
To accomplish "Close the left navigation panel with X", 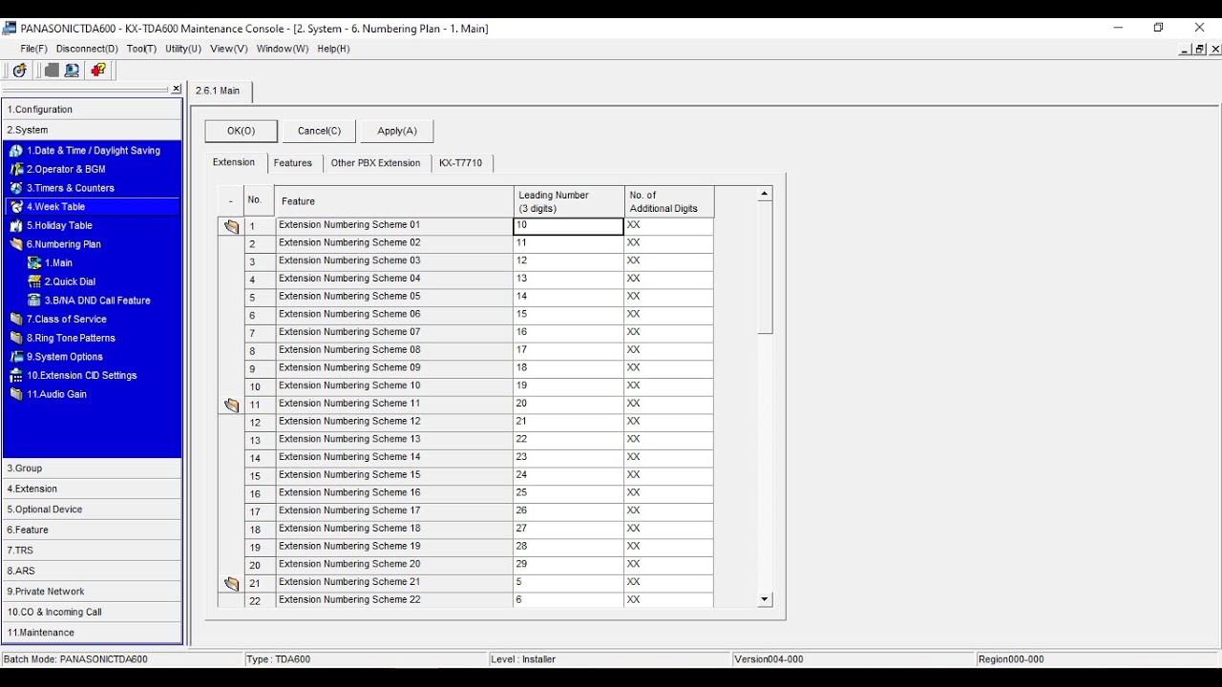I will 177,89.
